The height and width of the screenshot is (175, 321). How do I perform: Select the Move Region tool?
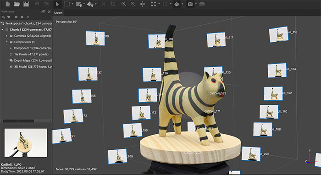pos(79,4)
